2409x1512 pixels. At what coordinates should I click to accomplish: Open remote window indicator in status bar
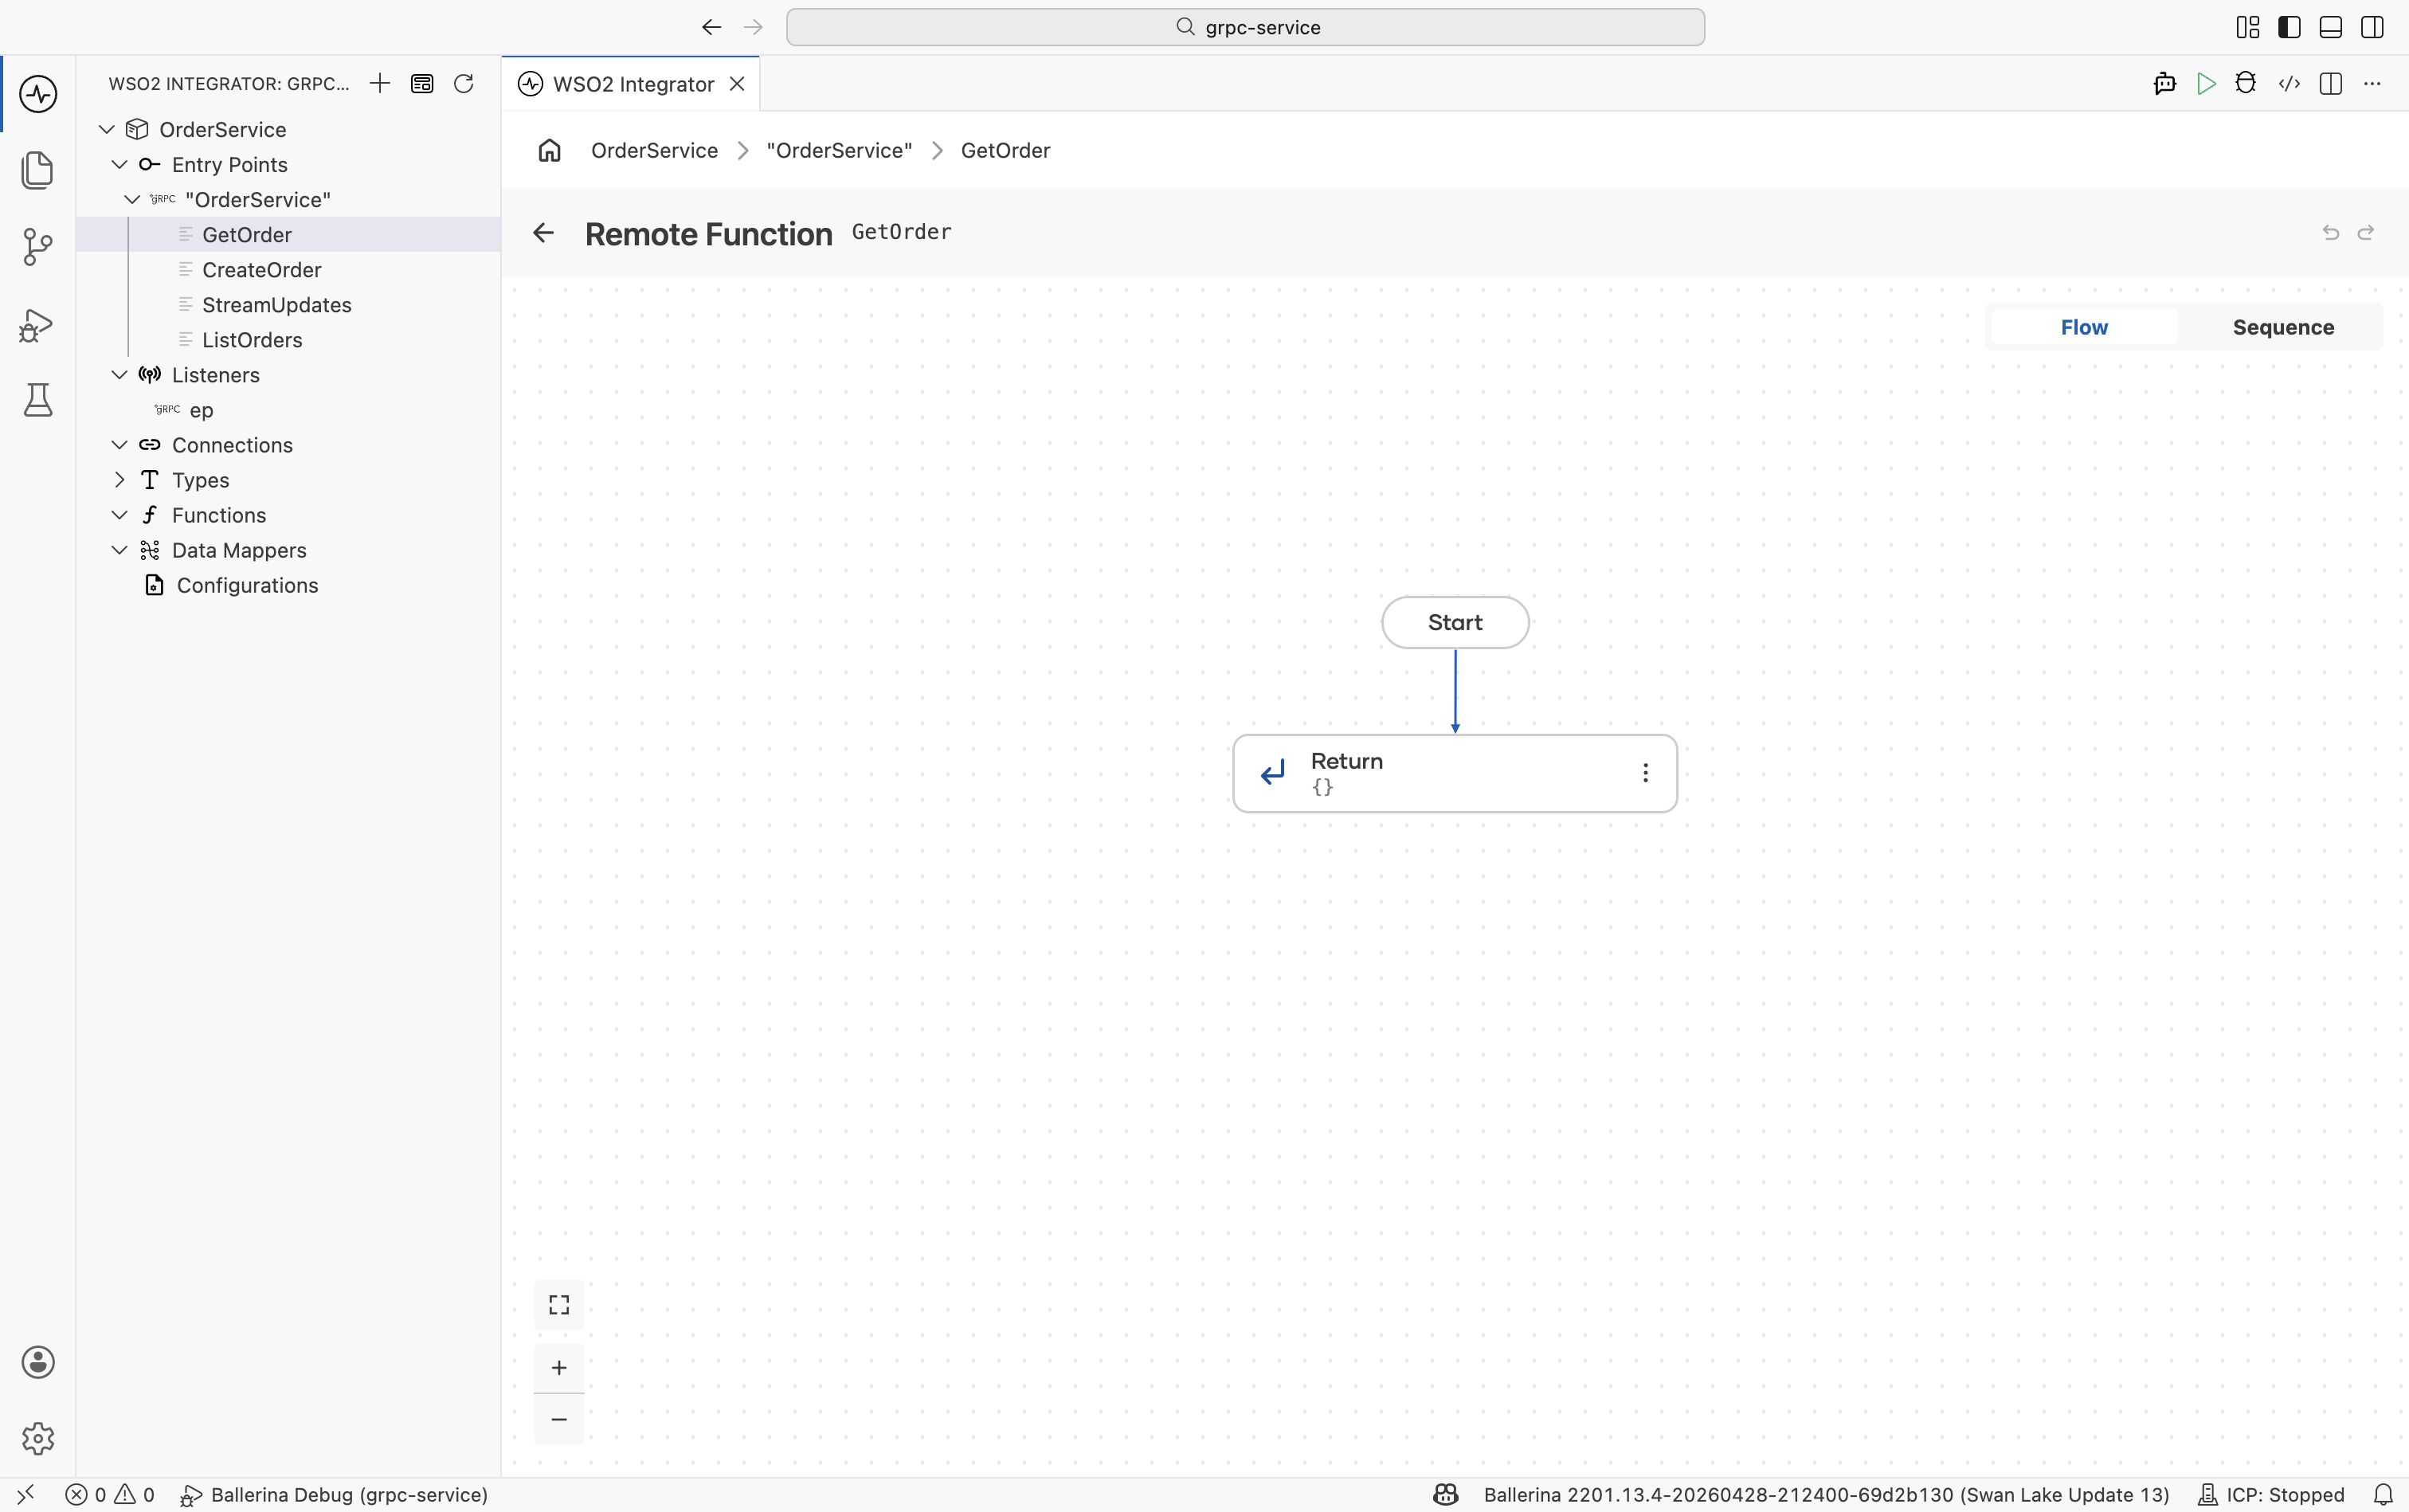pos(26,1494)
